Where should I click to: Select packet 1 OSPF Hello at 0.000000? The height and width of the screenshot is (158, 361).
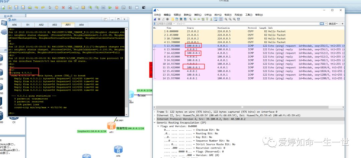pyautogui.click(x=249, y=31)
